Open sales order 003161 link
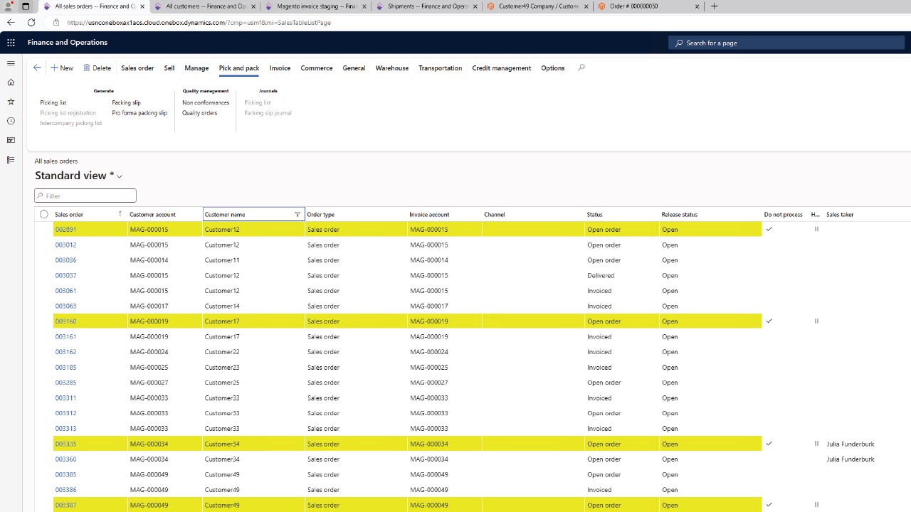Image resolution: width=911 pixels, height=512 pixels. pos(65,336)
